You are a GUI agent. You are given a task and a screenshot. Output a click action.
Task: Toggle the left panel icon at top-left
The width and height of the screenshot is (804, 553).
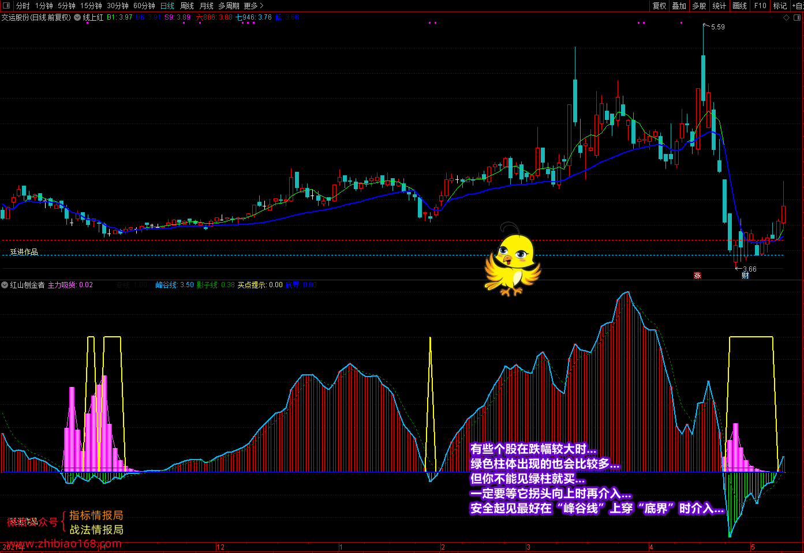click(6, 6)
